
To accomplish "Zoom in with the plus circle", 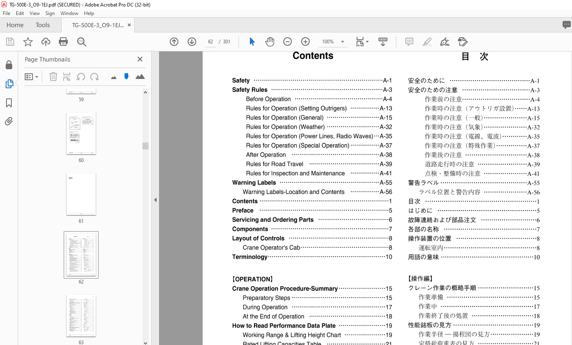I will [x=305, y=42].
